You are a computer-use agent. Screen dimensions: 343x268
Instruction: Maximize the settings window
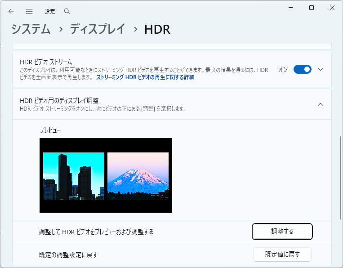click(312, 8)
